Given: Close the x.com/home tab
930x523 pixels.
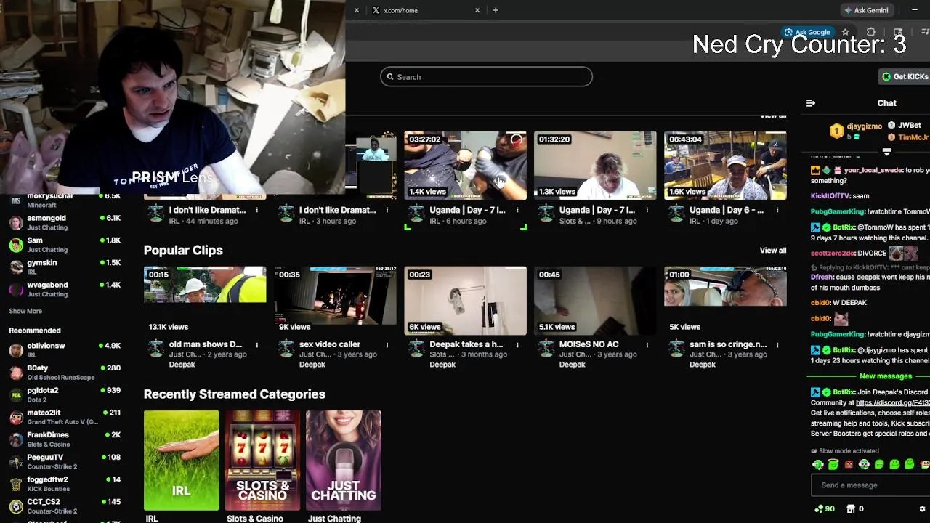Looking at the screenshot, I should 477,10.
